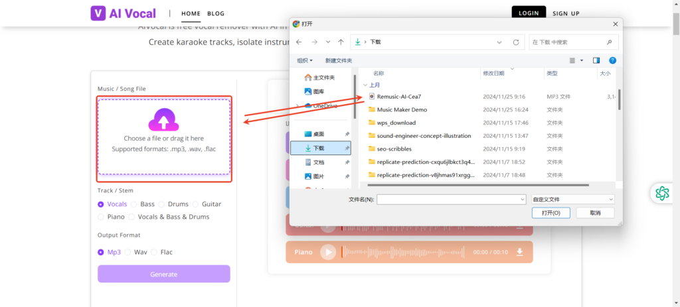This screenshot has width=680, height=307.
Task: Open the 组织 dropdown menu
Action: tap(304, 60)
